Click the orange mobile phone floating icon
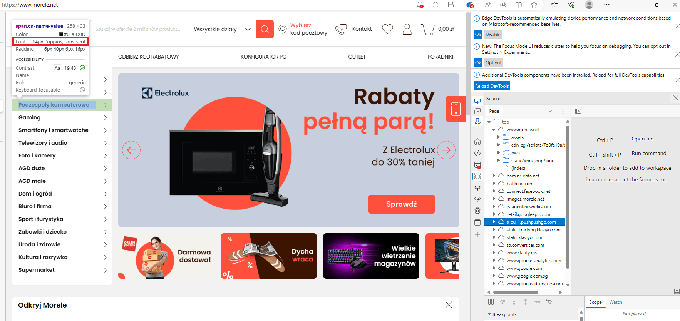 pos(456,109)
